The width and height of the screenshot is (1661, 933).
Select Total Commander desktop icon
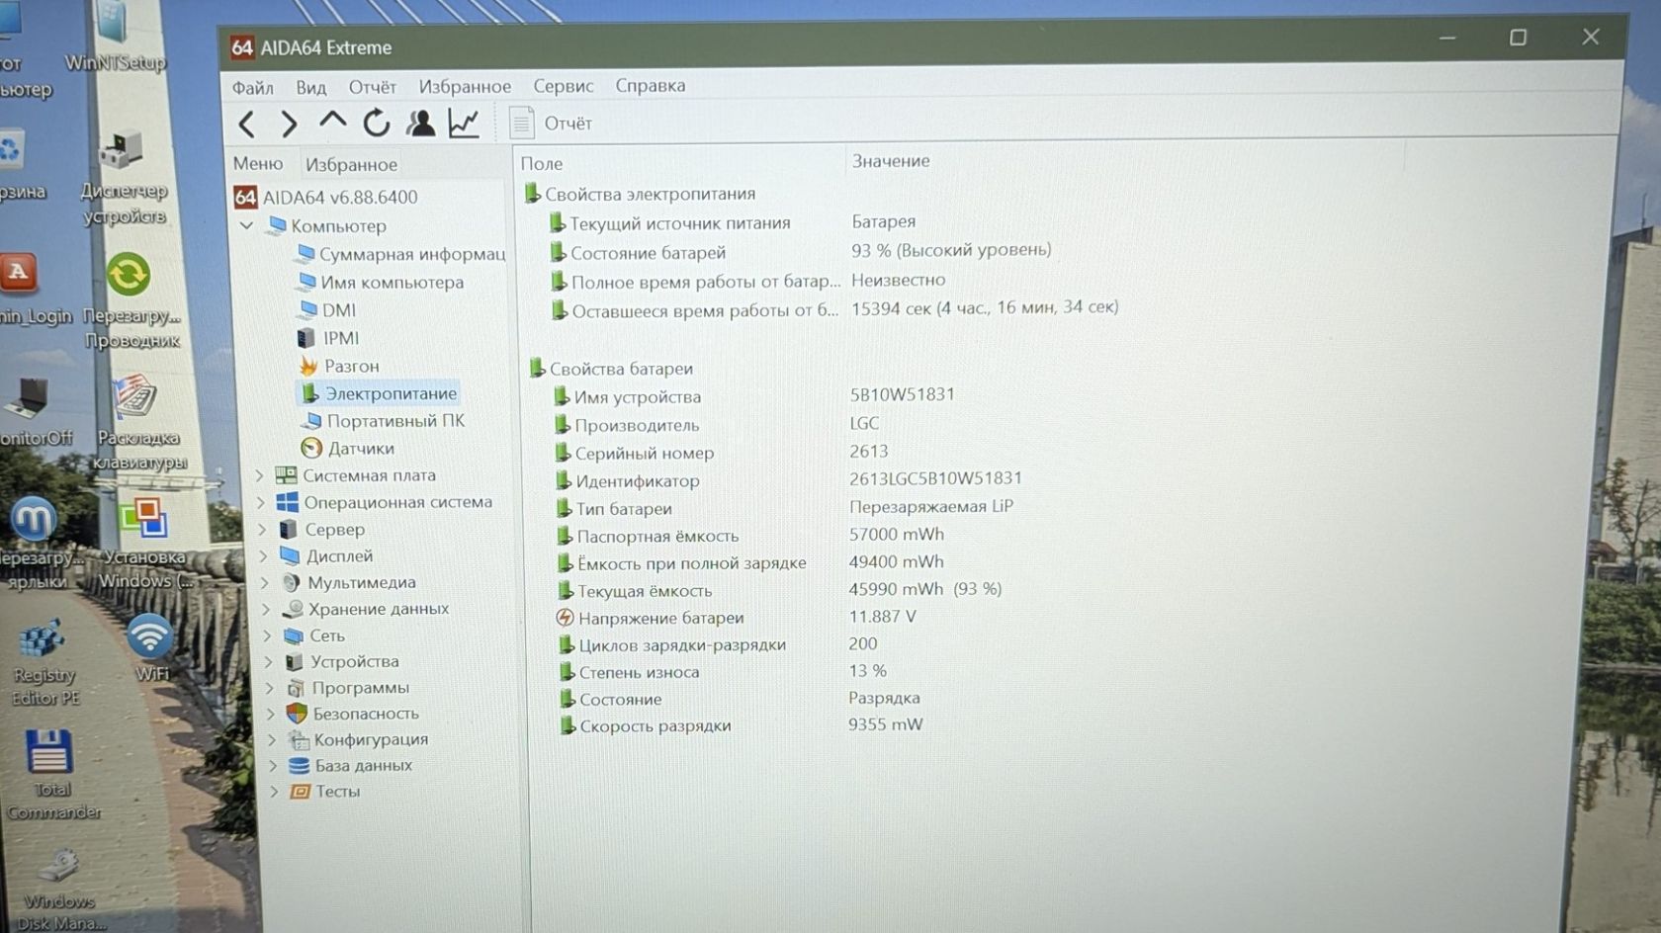pos(51,776)
